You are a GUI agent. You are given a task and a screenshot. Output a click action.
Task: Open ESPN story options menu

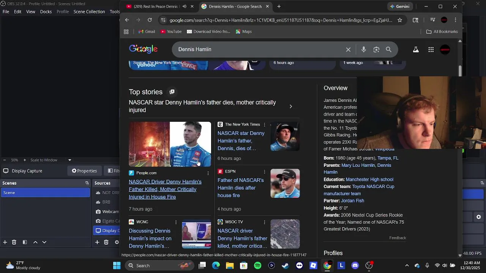[x=265, y=172]
